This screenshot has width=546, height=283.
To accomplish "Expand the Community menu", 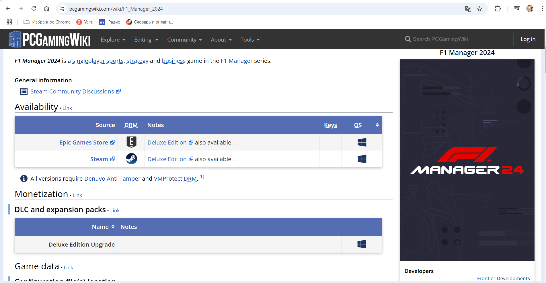I will point(185,40).
